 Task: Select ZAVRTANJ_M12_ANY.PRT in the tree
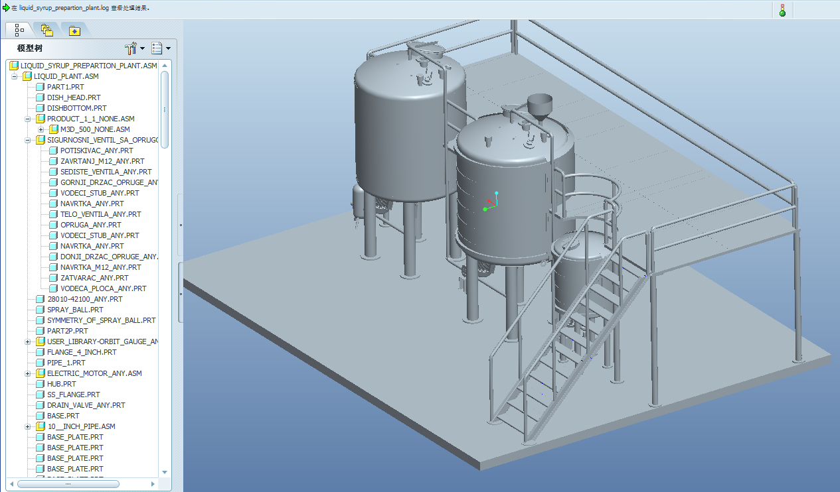(102, 161)
